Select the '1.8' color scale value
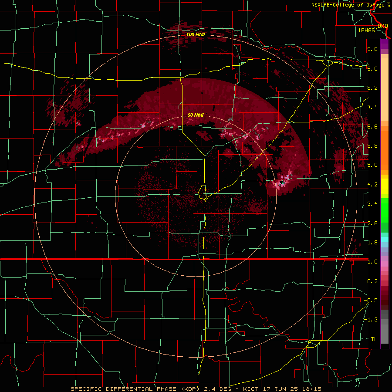392x392 pixels. pos(372,243)
